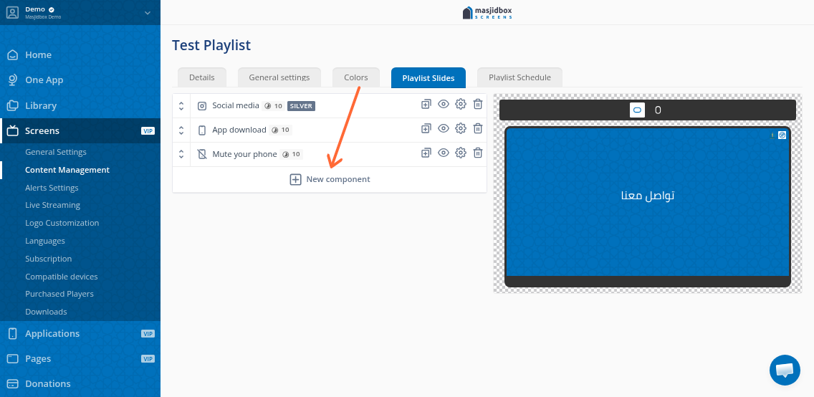
Task: Click App download duration value 10
Action: click(x=285, y=130)
